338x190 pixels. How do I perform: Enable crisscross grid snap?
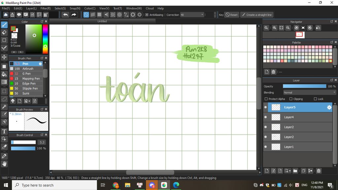[99, 15]
